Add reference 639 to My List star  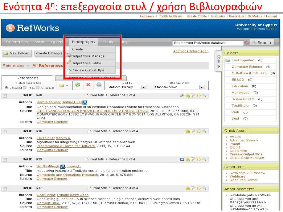pyautogui.click(x=188, y=159)
